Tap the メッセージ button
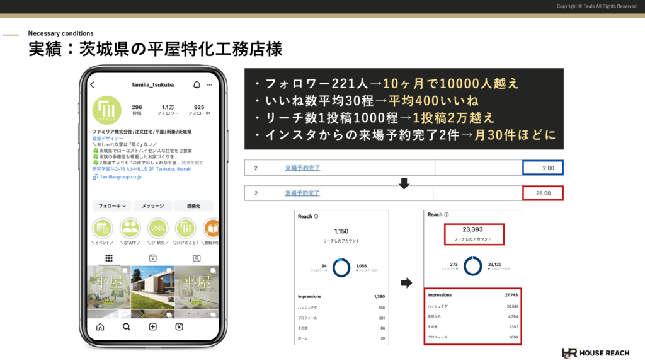Viewport: 645px width, 363px height. point(152,206)
